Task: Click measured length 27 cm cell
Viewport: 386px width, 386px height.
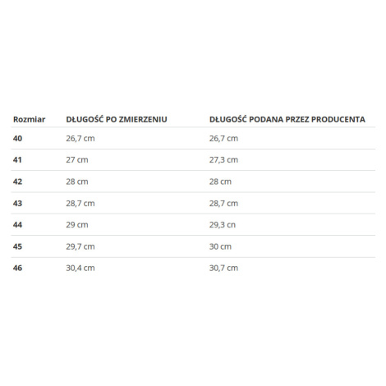Action: (x=77, y=160)
